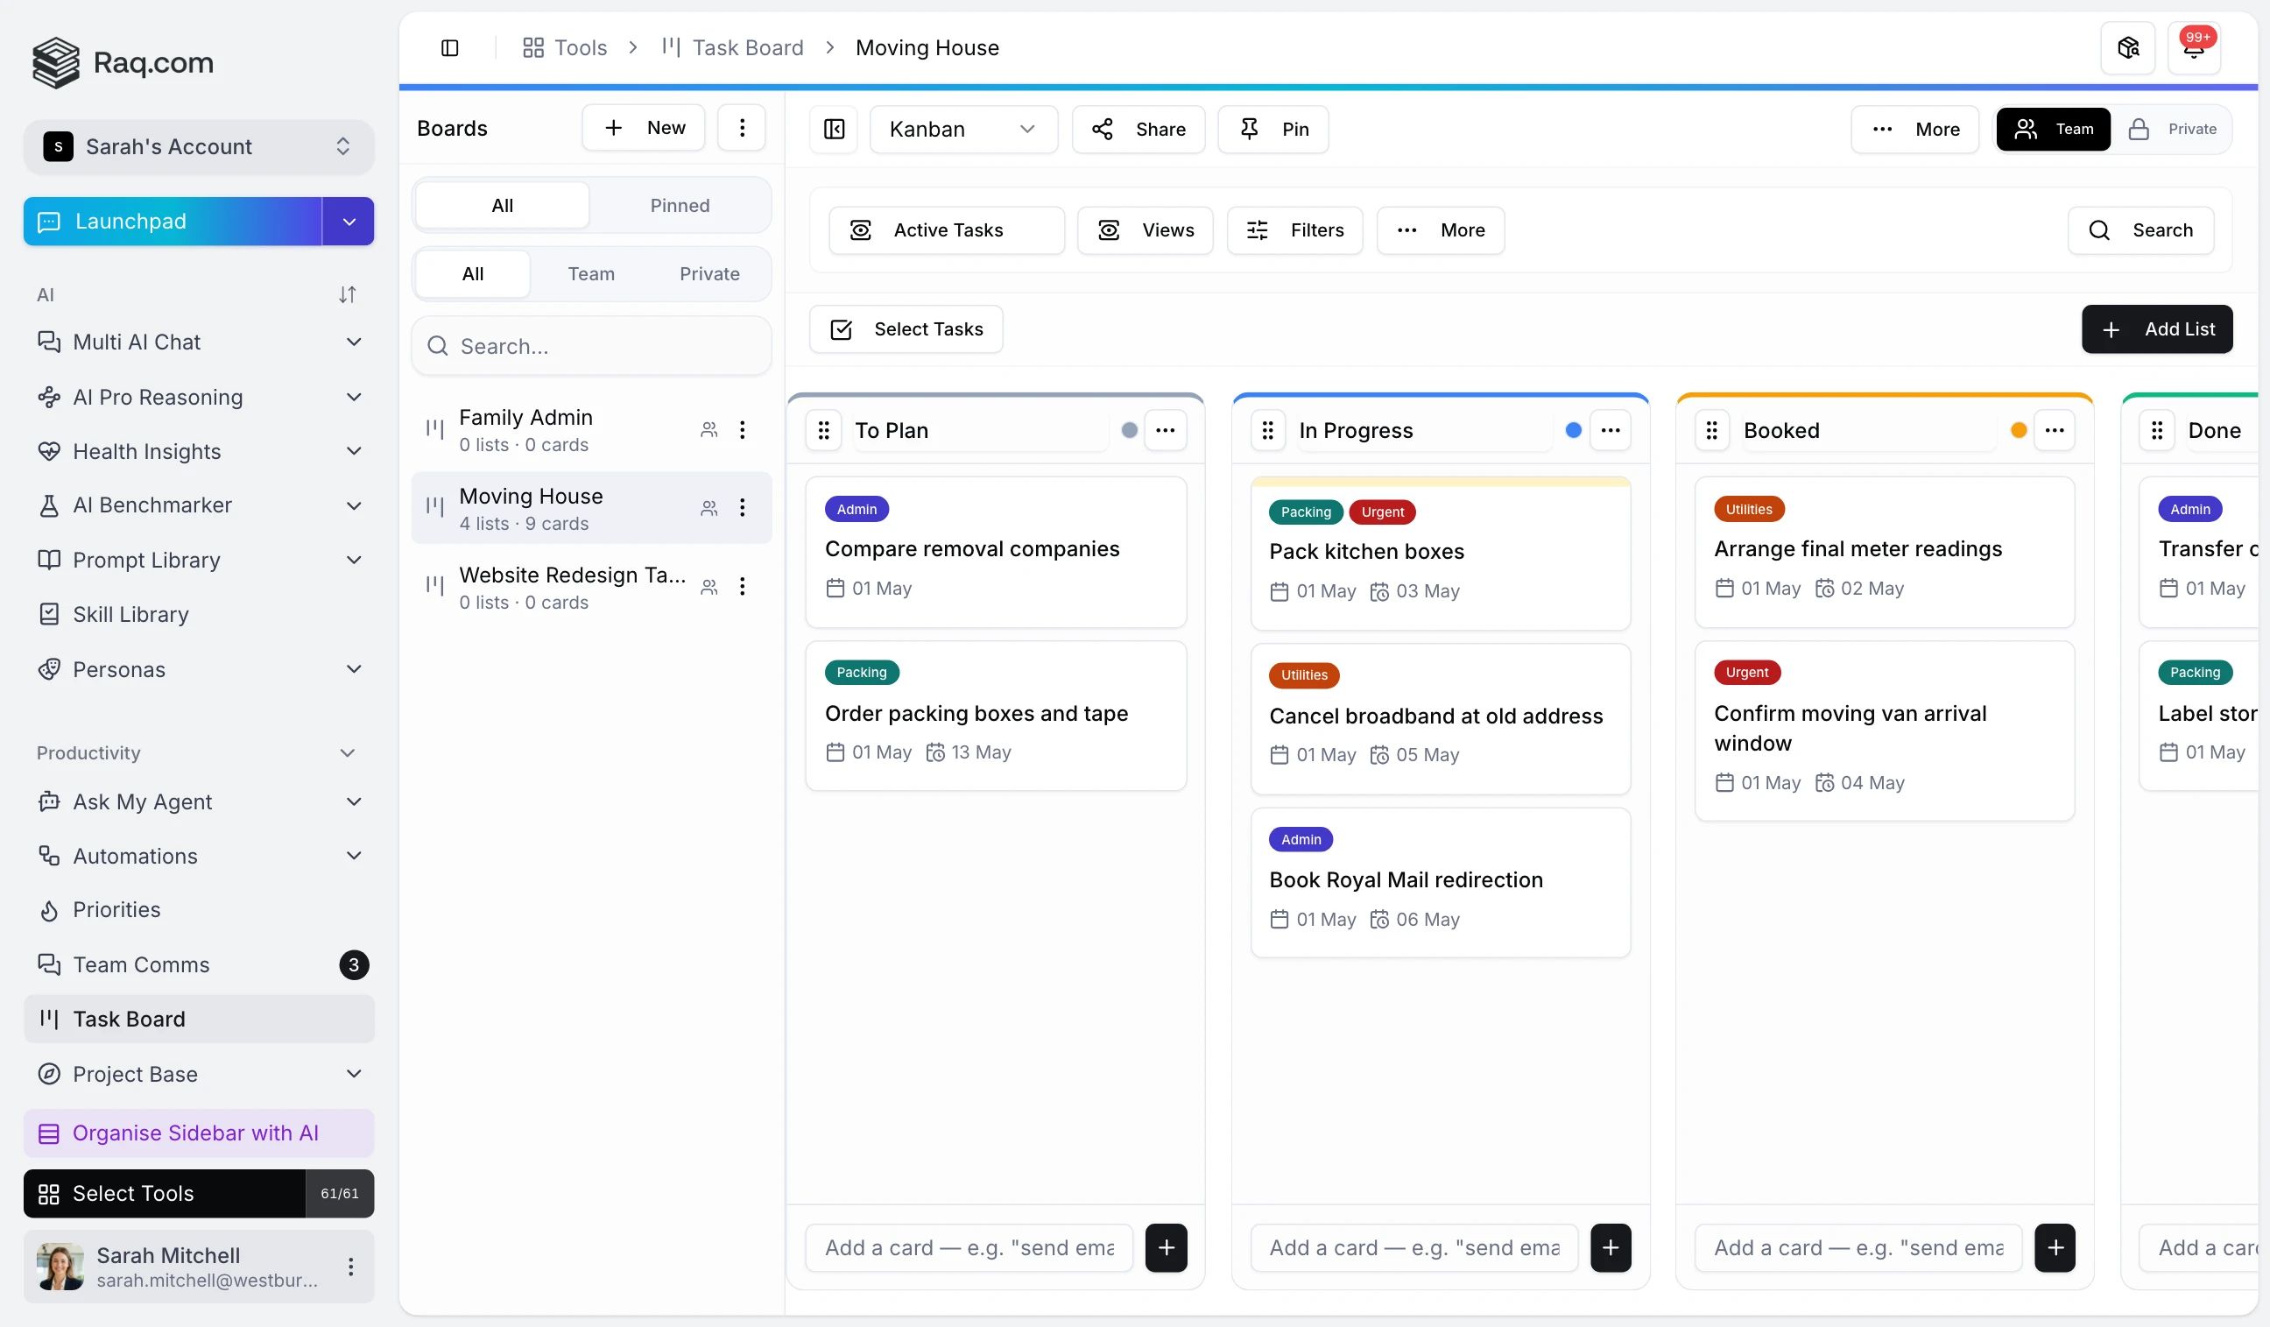
Task: Create a new board with New button
Action: click(643, 128)
